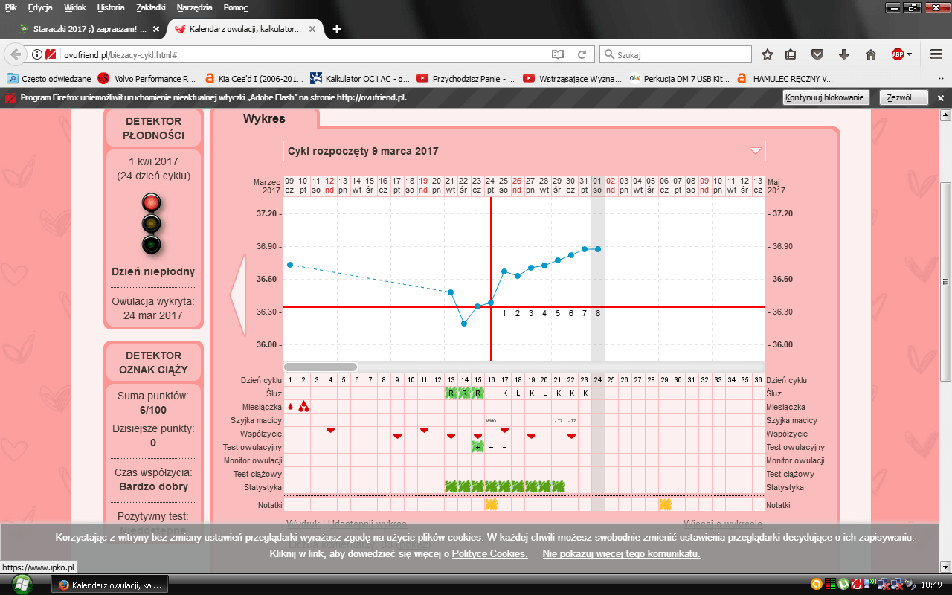Image resolution: width=952 pixels, height=595 pixels.
Task: Click the Windows Start button
Action: pyautogui.click(x=22, y=584)
